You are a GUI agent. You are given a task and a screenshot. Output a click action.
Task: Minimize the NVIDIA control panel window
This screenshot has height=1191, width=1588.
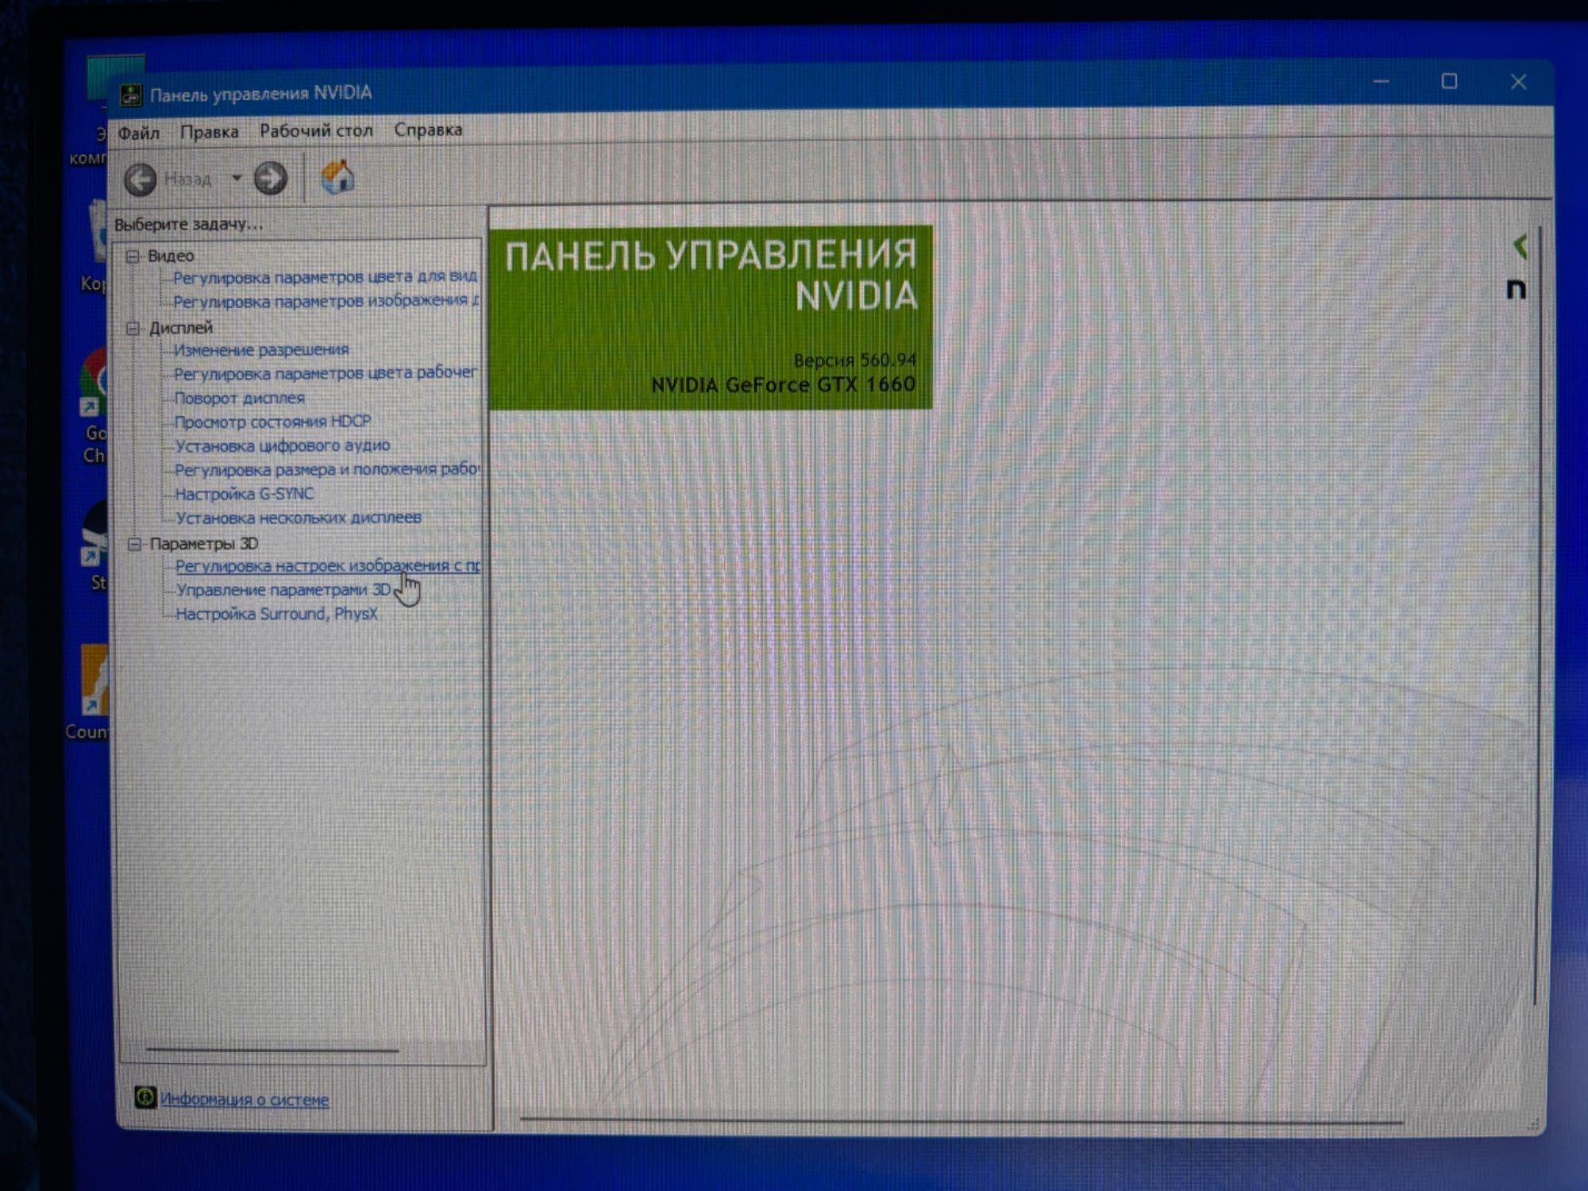click(x=1381, y=82)
